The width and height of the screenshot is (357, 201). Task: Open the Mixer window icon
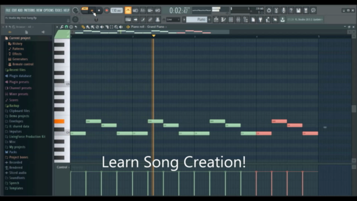[x=238, y=20]
